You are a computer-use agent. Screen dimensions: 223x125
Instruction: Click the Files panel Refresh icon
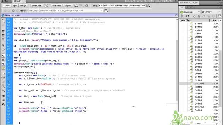click(x=187, y=16)
